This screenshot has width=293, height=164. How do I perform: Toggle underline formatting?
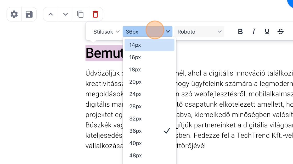[267, 32]
